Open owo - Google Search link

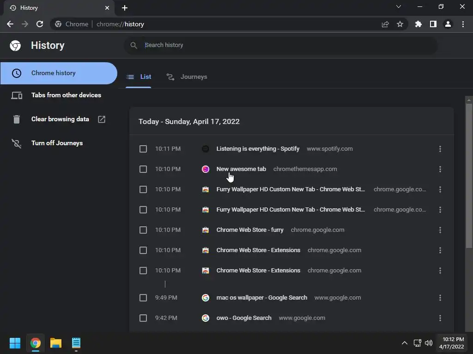click(244, 318)
